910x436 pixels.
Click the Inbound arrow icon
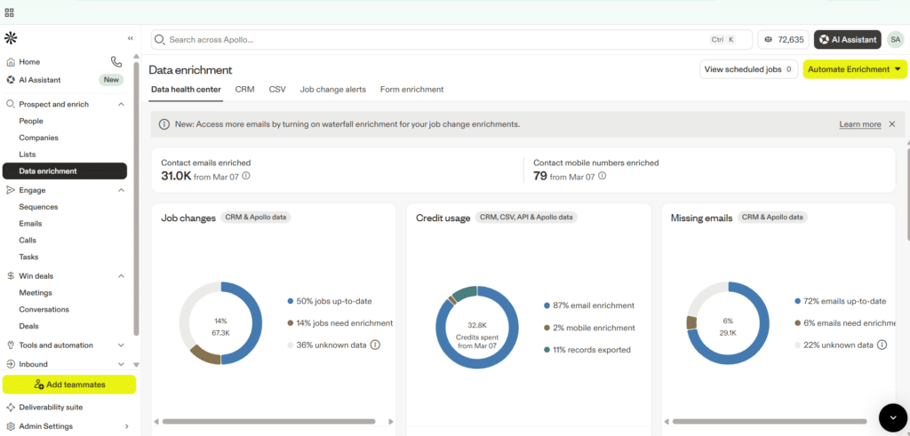click(11, 364)
